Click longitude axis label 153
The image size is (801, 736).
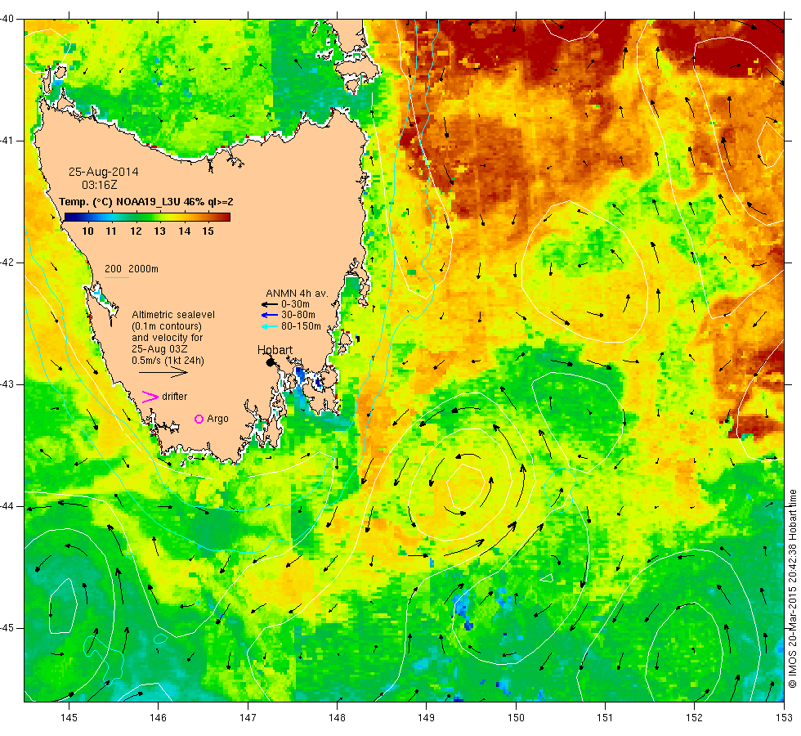click(784, 718)
